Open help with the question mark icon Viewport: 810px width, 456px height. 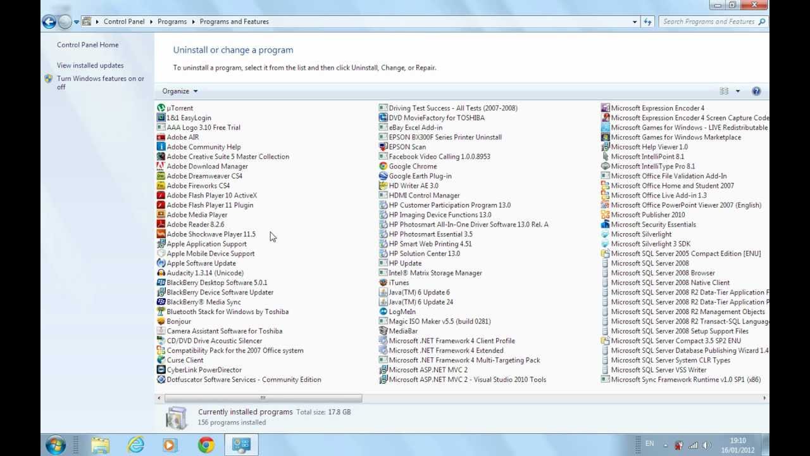click(x=756, y=91)
